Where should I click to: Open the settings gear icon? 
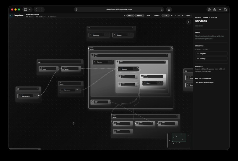[x=183, y=15]
